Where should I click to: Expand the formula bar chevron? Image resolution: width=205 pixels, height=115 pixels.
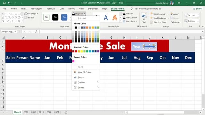[x=203, y=32]
